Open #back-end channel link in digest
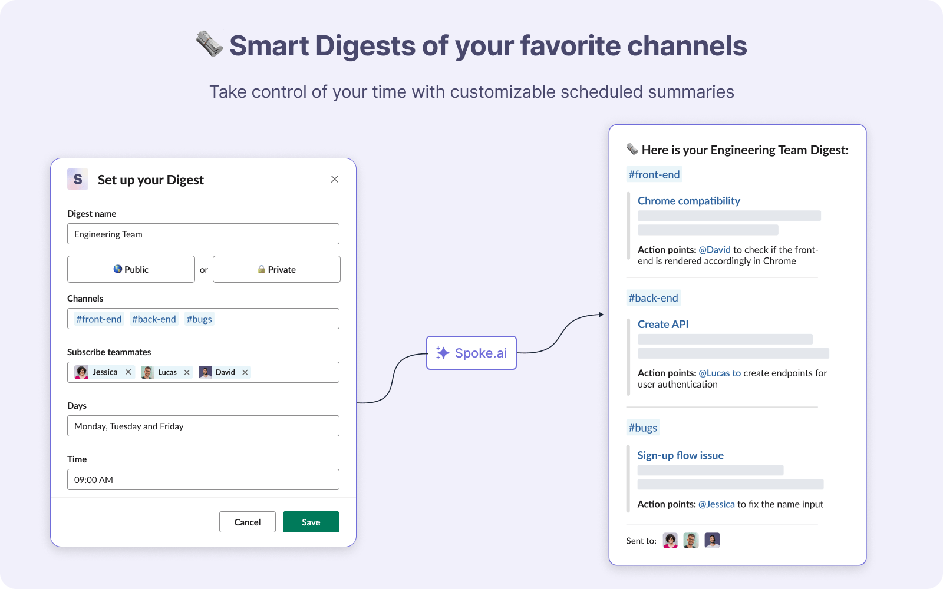 653,298
